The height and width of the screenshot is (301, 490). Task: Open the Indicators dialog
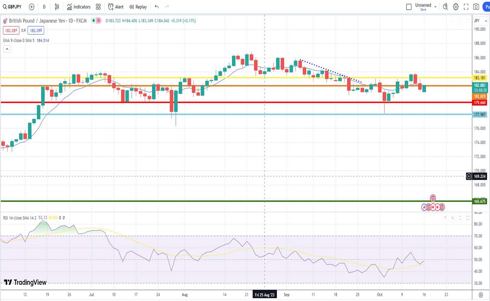(79, 7)
